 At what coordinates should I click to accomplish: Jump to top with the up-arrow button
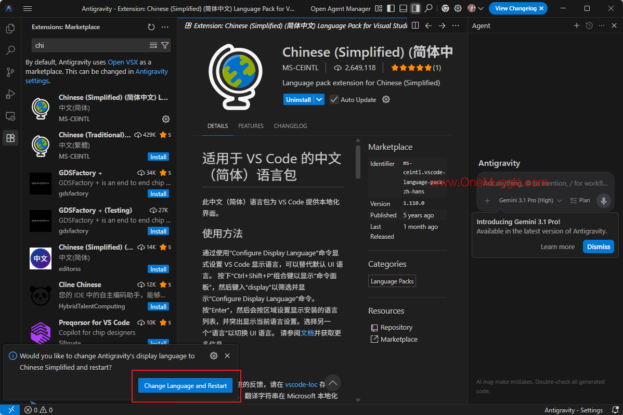[x=333, y=383]
